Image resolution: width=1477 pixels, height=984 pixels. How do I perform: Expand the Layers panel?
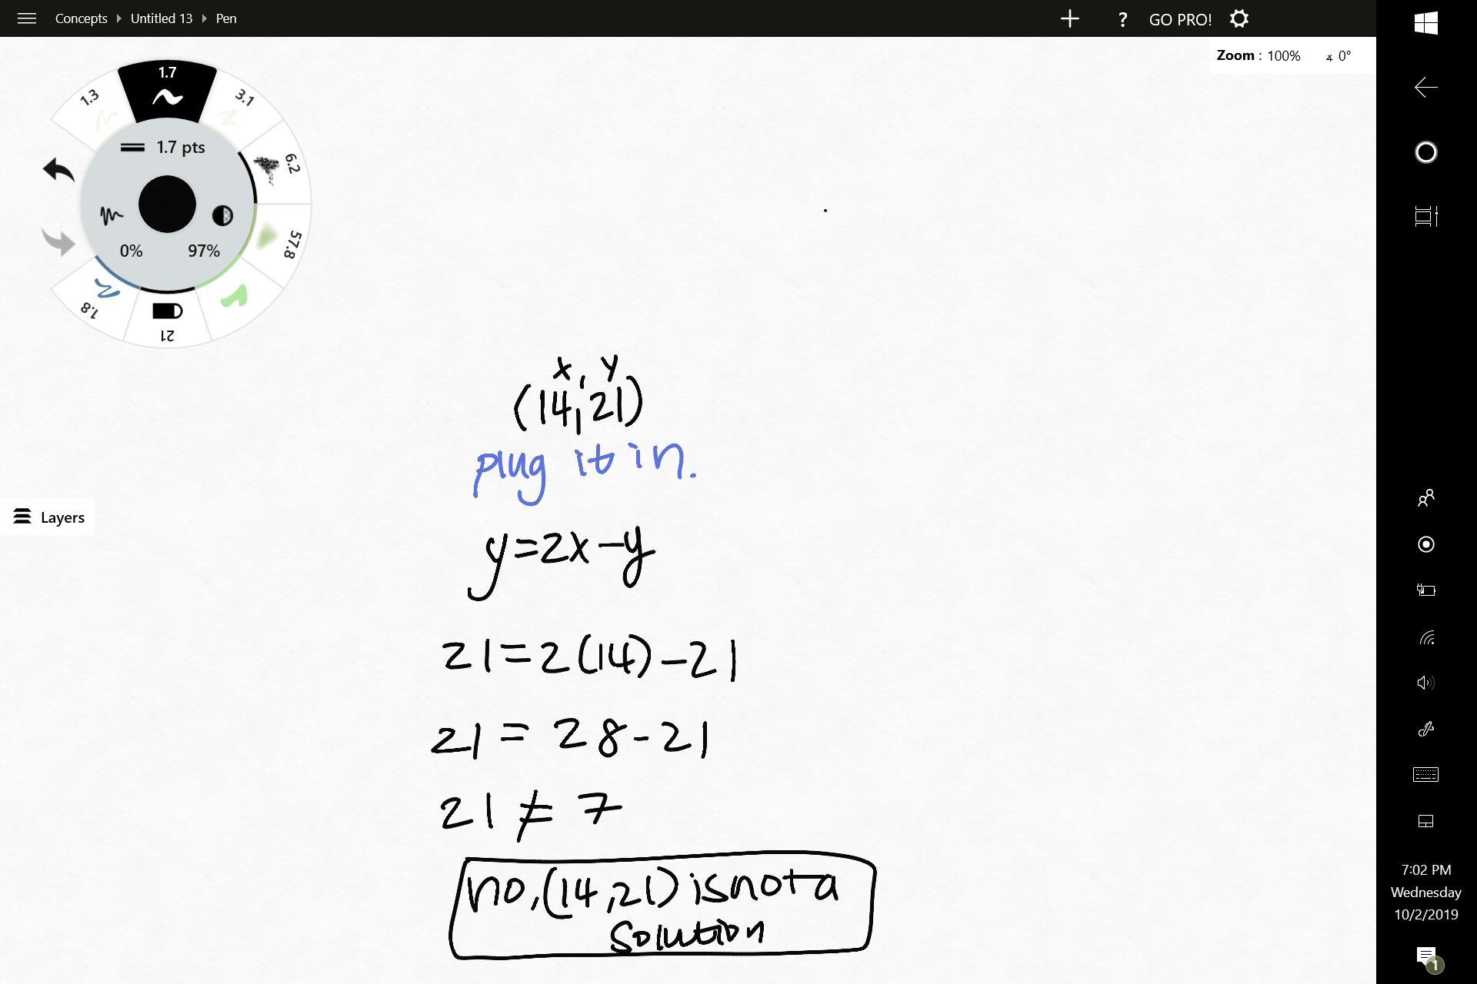coord(48,517)
